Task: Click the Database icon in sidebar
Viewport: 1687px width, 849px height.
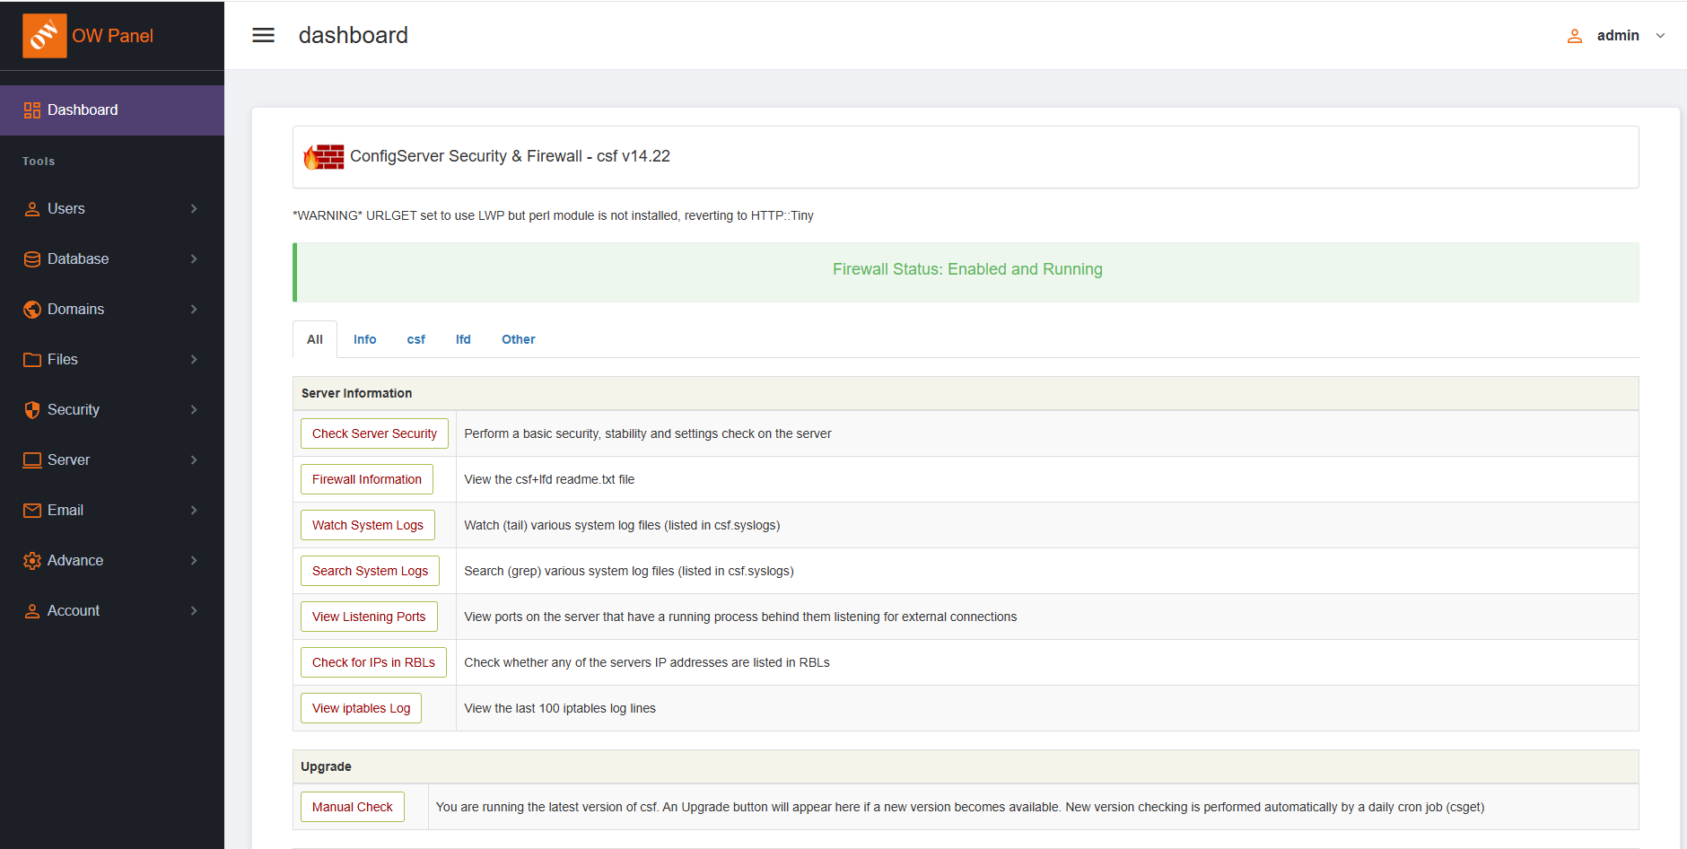Action: pos(32,259)
